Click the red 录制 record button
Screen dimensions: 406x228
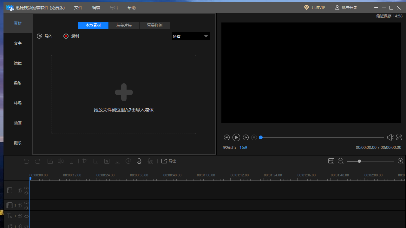[66, 36]
